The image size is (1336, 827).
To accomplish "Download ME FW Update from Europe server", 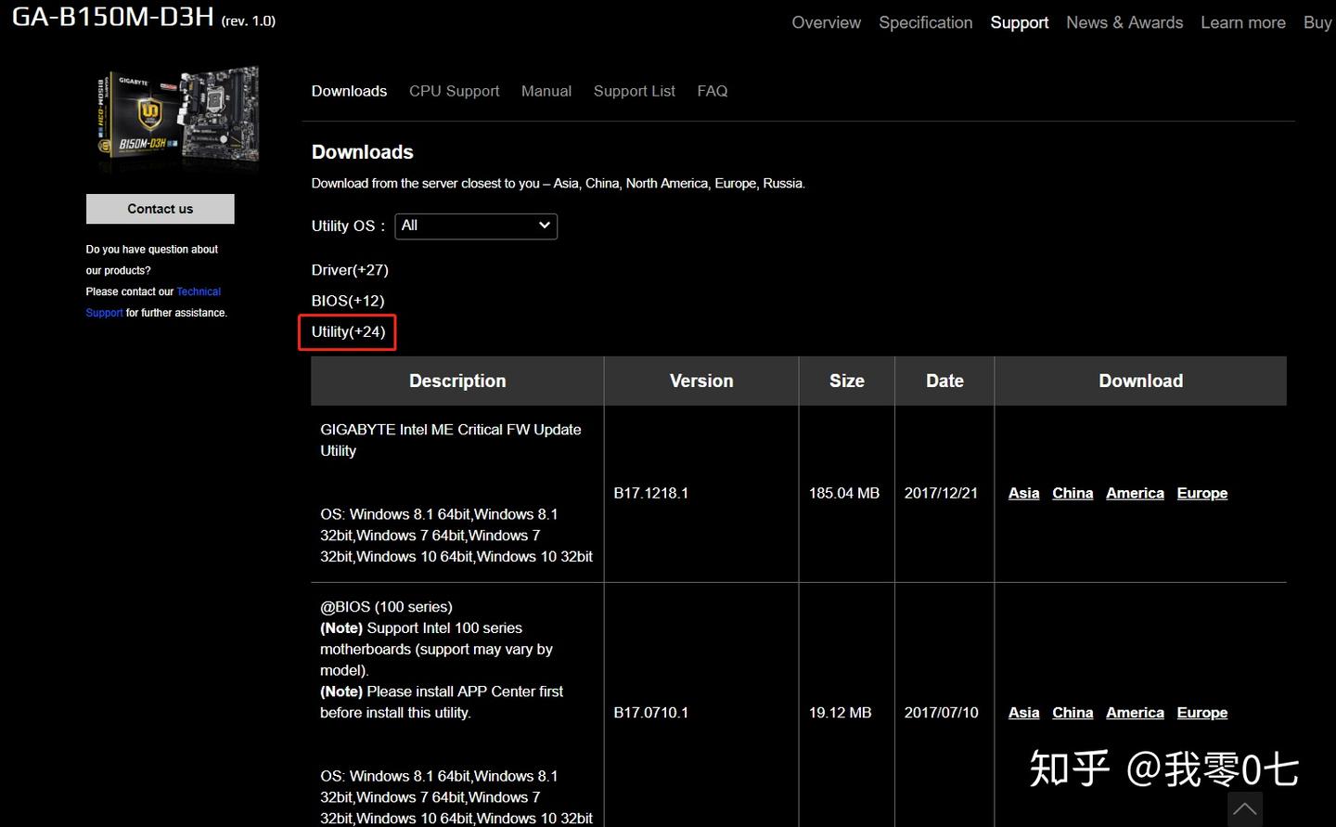I will [1202, 493].
